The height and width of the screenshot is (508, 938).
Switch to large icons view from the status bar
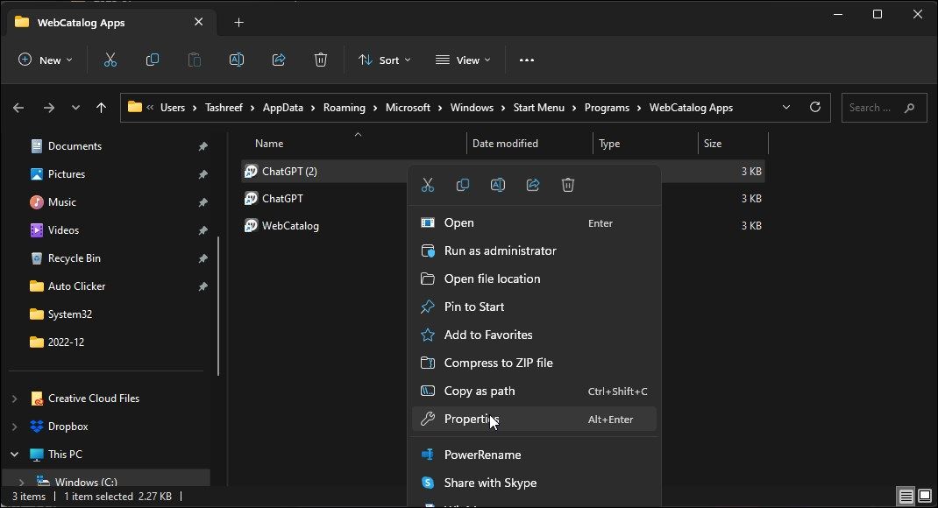click(x=924, y=496)
